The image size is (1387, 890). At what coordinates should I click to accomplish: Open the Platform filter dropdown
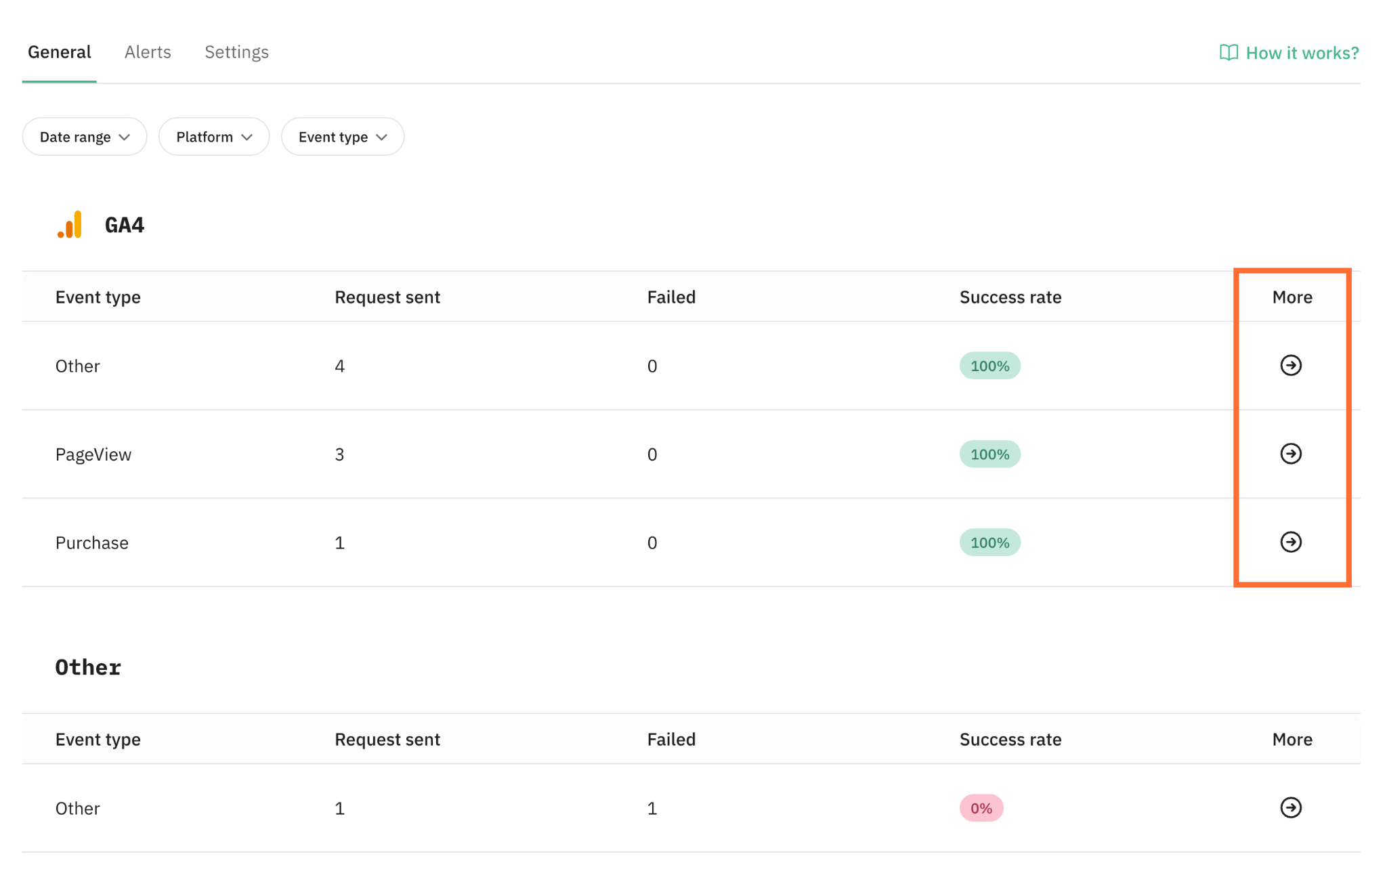coord(214,137)
